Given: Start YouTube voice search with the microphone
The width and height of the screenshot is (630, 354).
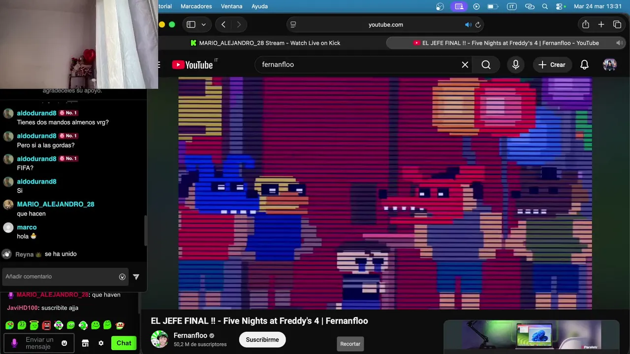Looking at the screenshot, I should coord(515,64).
